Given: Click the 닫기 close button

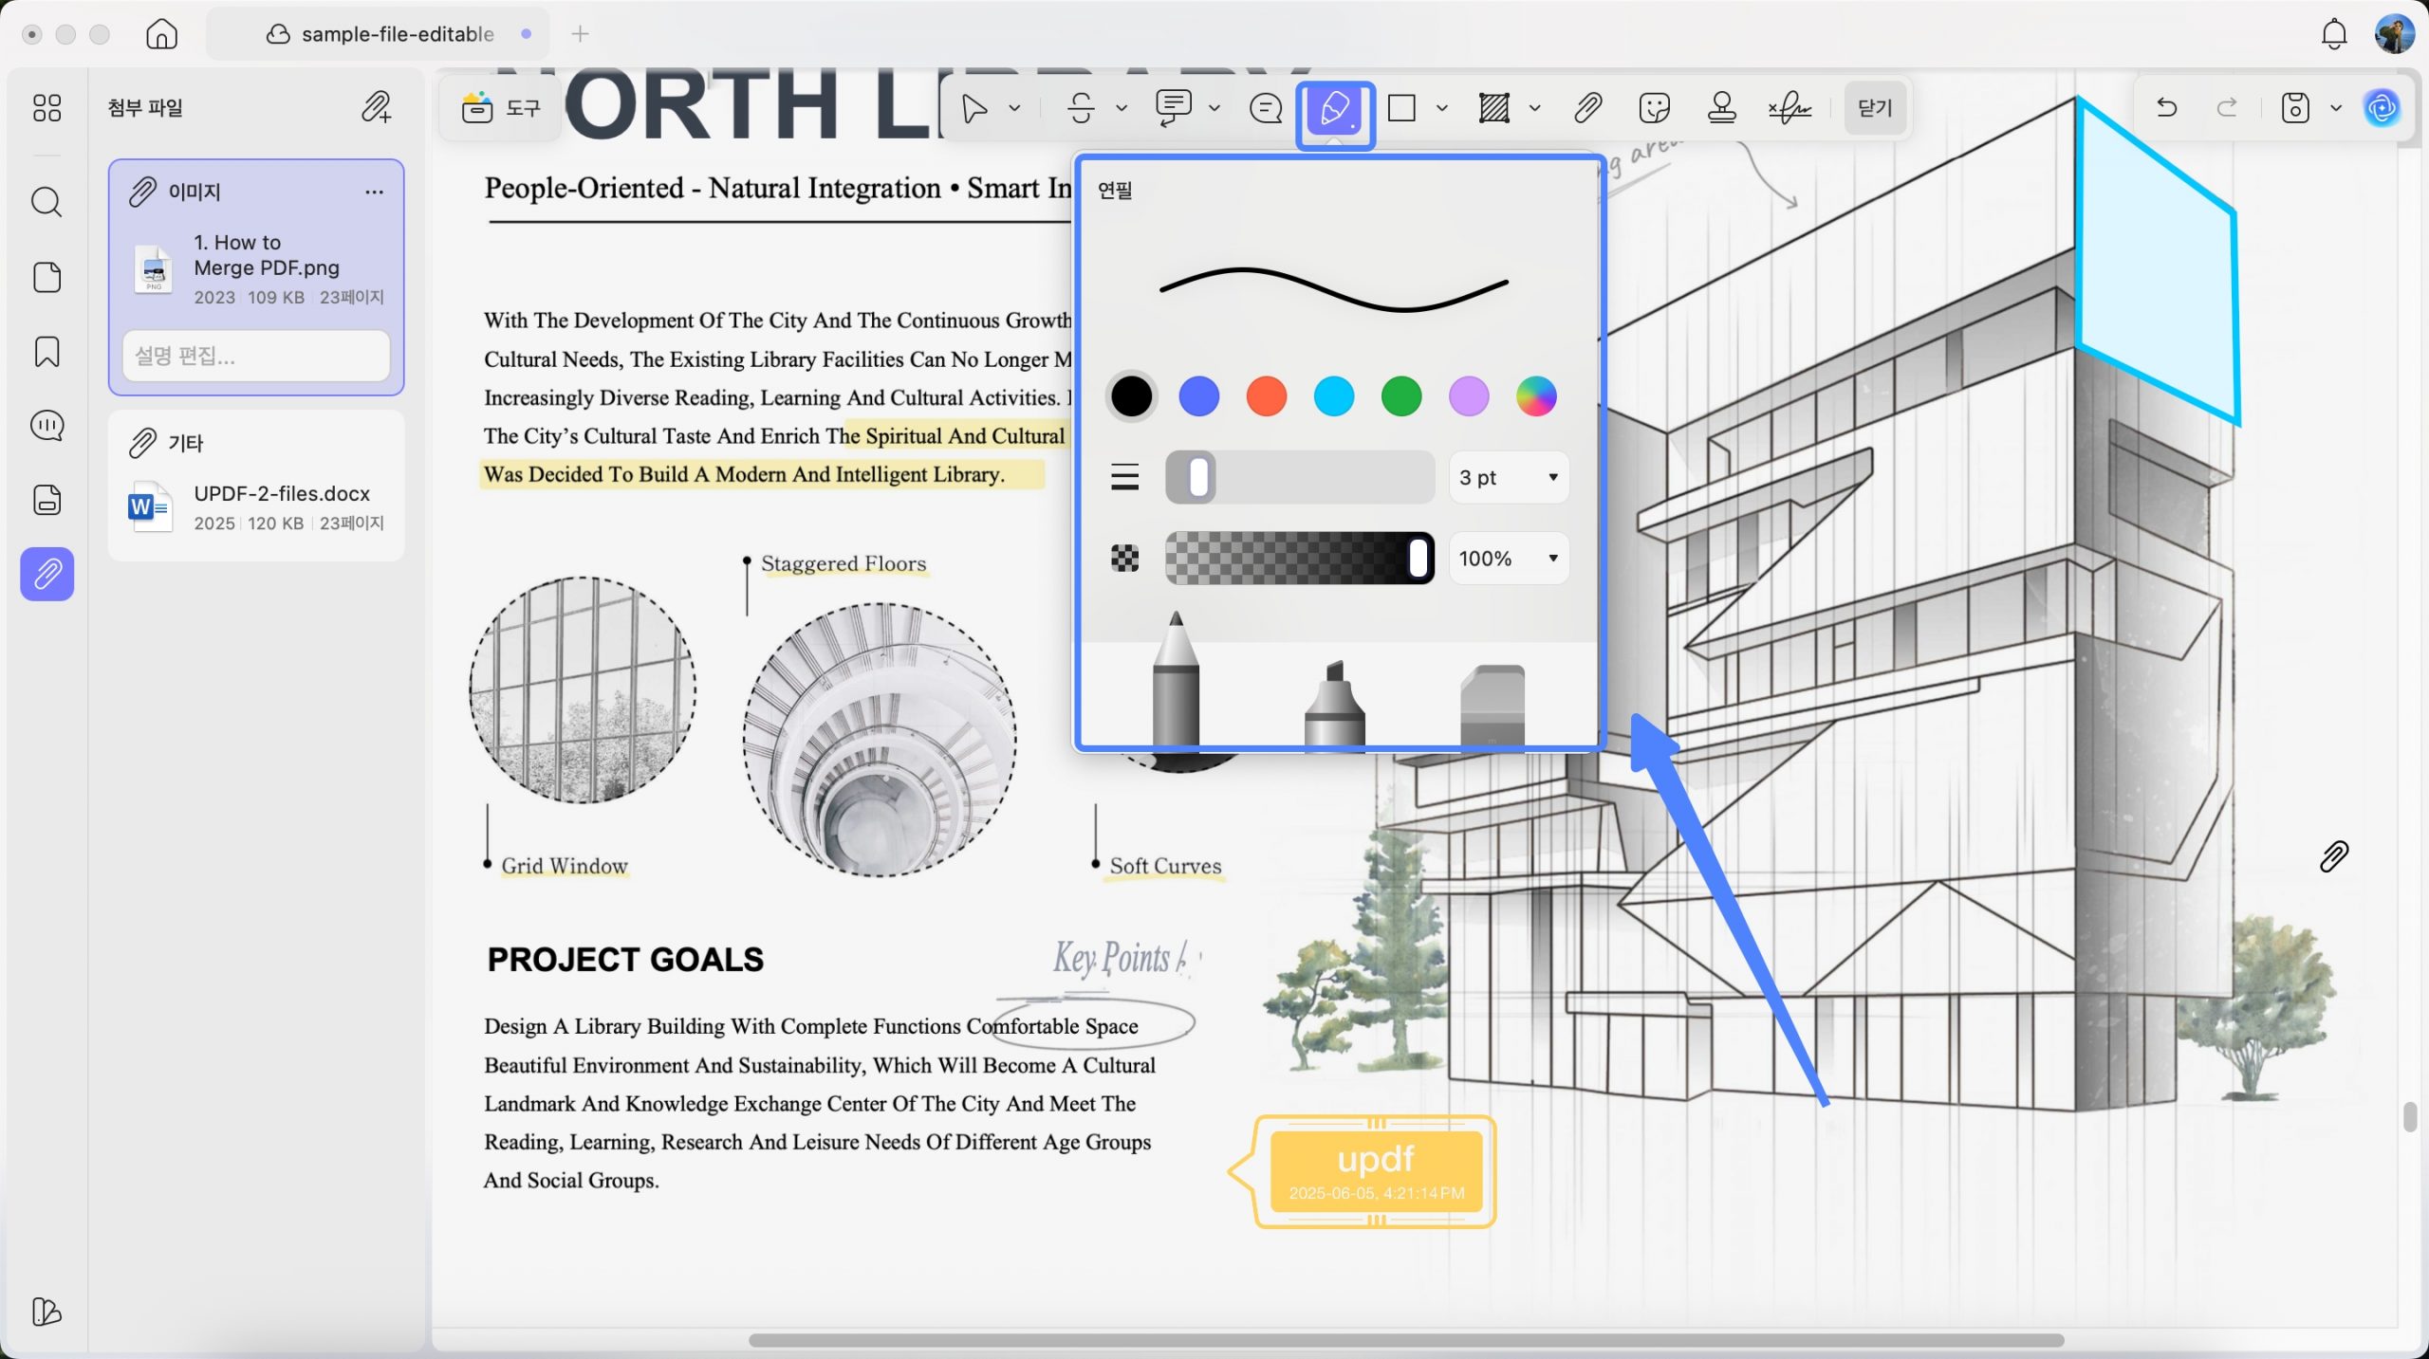Looking at the screenshot, I should pyautogui.click(x=1875, y=108).
